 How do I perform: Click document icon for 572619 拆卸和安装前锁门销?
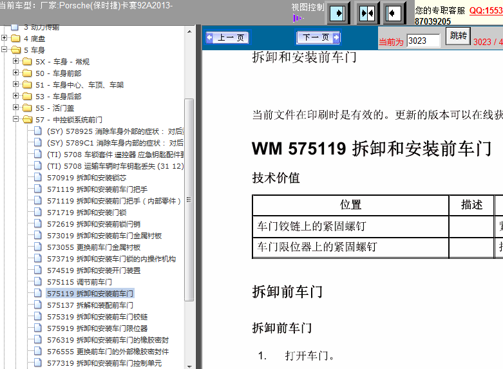coord(38,223)
